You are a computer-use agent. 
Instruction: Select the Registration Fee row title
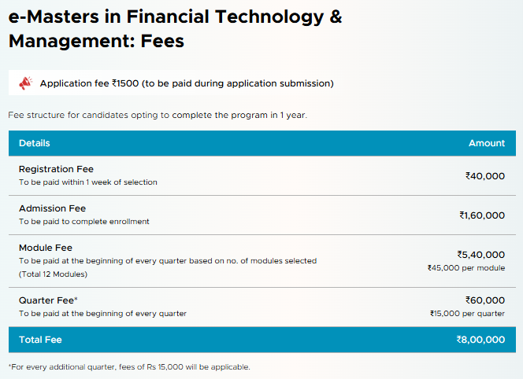56,169
